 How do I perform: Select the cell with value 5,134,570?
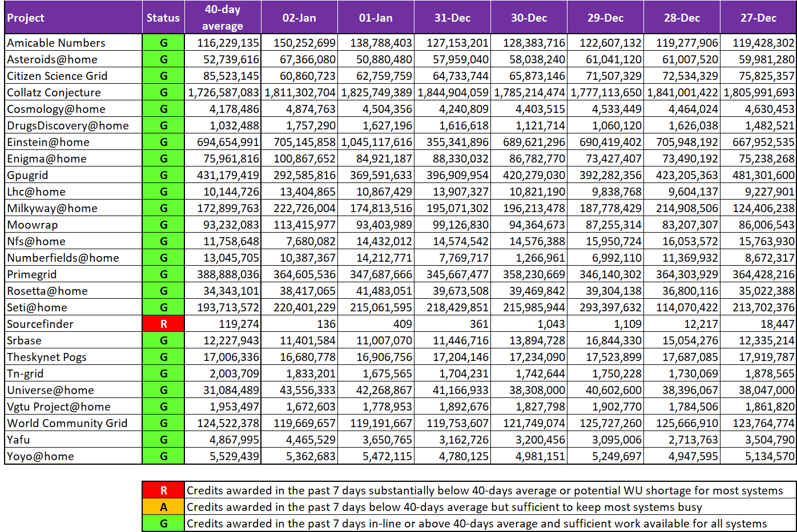tap(758, 456)
